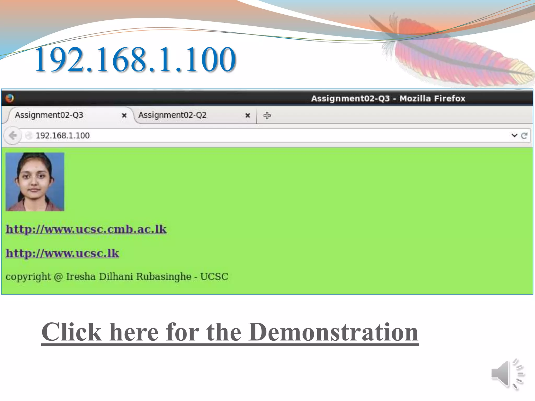Click the 192.168.1.100 slide heading

click(x=135, y=60)
